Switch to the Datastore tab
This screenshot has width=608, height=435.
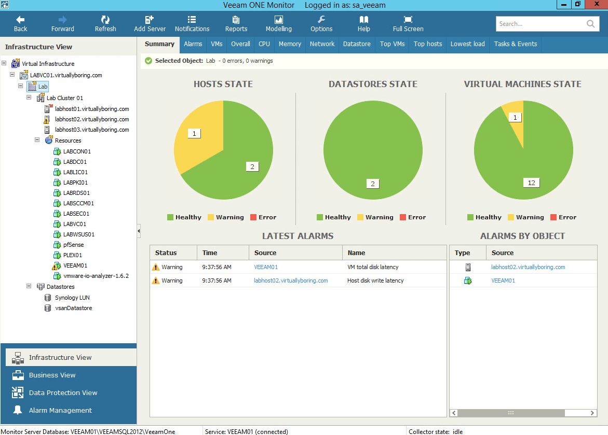pos(357,44)
